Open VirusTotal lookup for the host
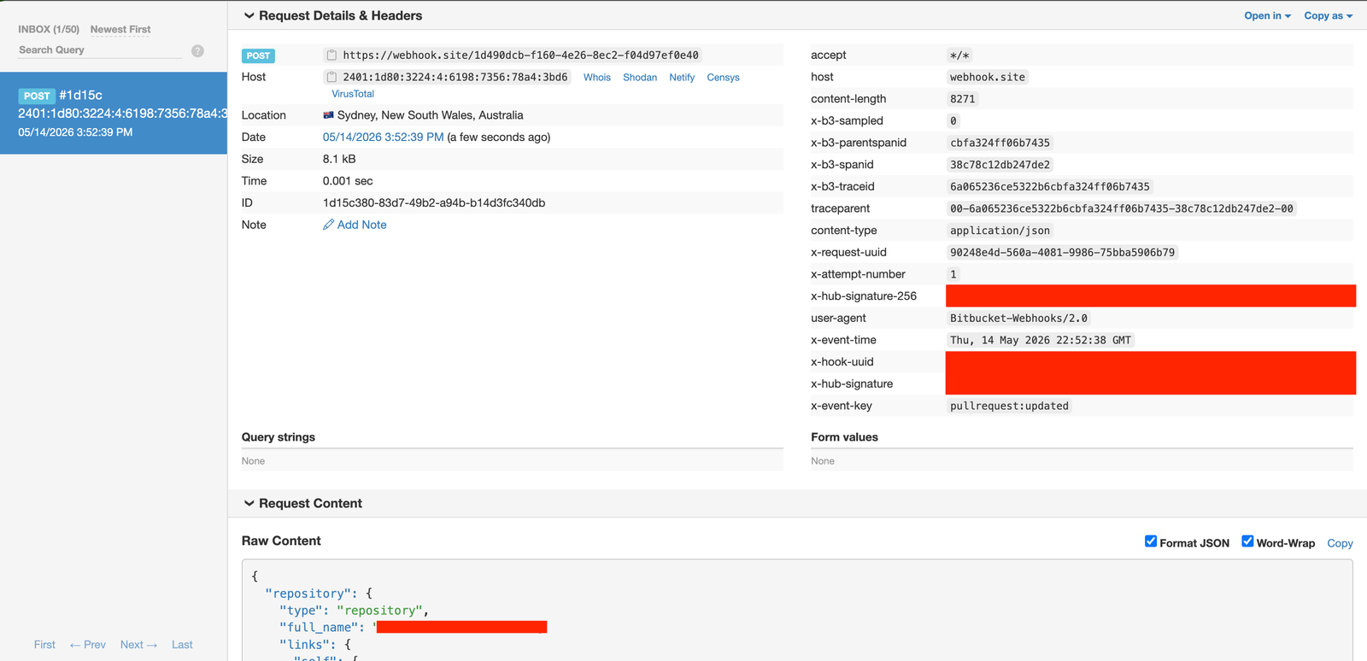 pyautogui.click(x=353, y=94)
